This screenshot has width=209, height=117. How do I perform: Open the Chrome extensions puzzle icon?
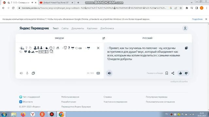tap(187, 8)
